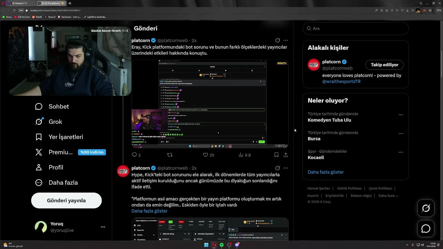The image size is (443, 249).
Task: Open GeoGuessr bookmark
Action: tap(69, 17)
